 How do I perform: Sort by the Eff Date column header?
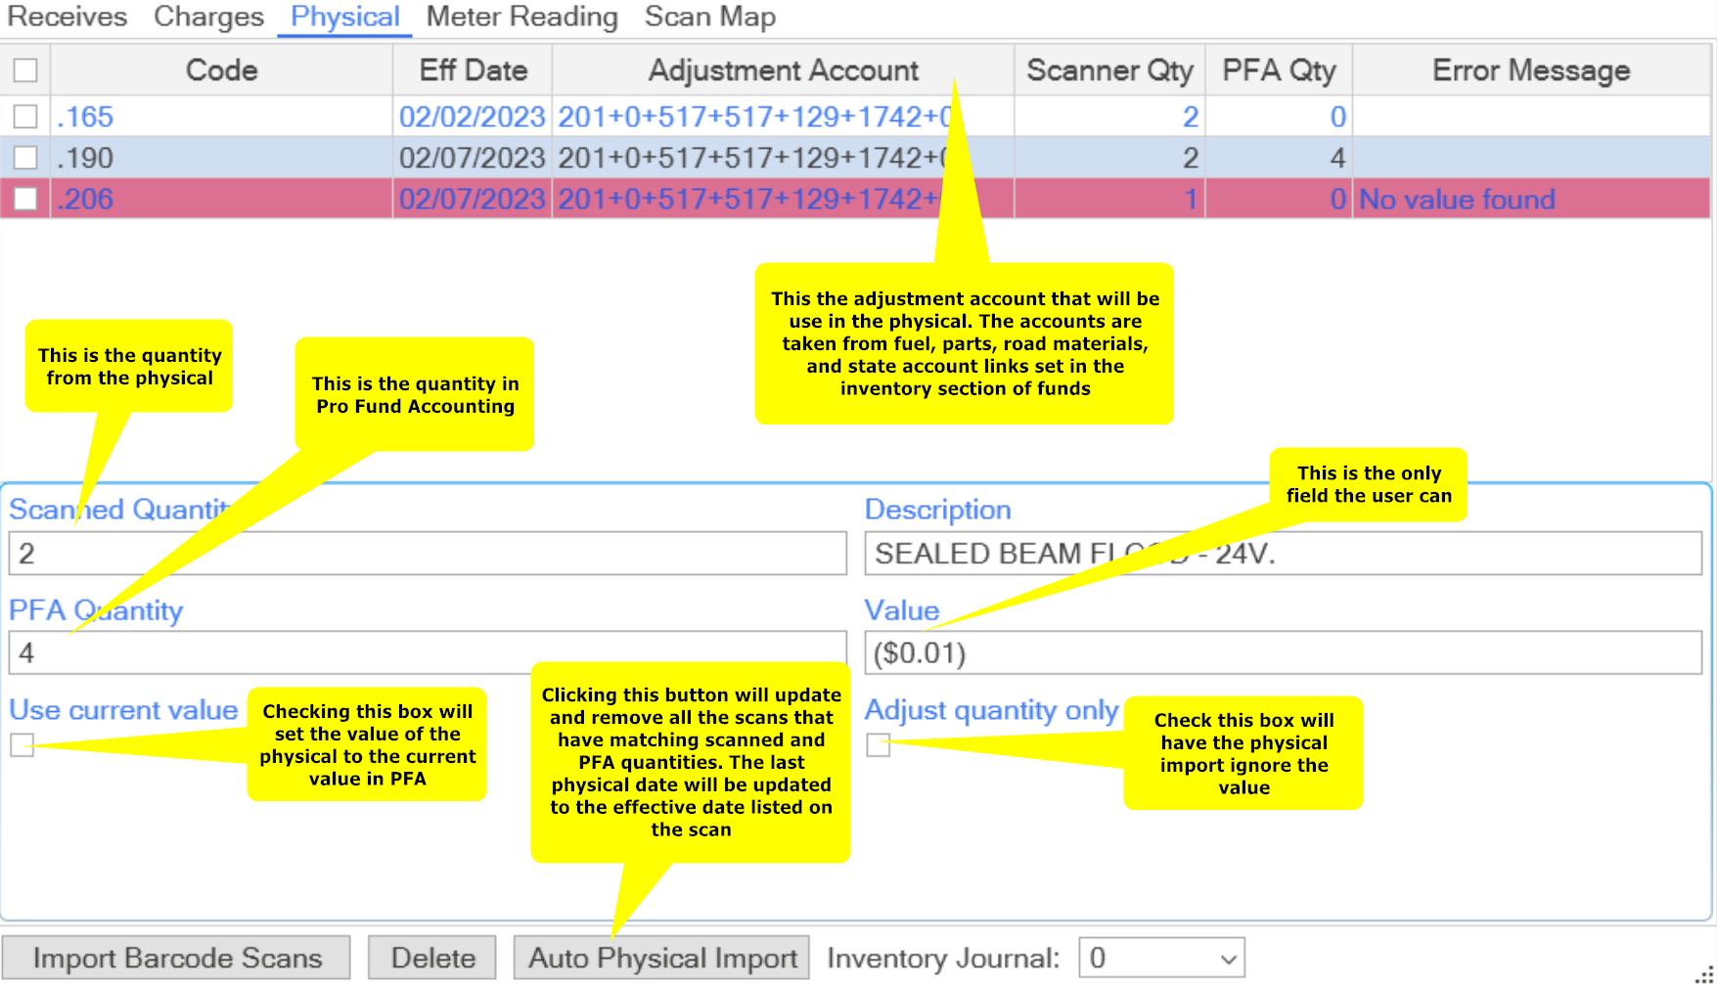click(473, 70)
